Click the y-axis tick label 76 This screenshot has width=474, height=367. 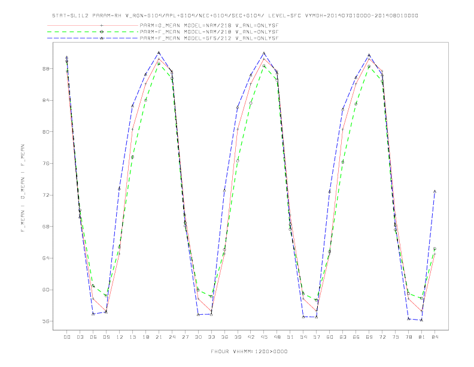tap(46, 163)
